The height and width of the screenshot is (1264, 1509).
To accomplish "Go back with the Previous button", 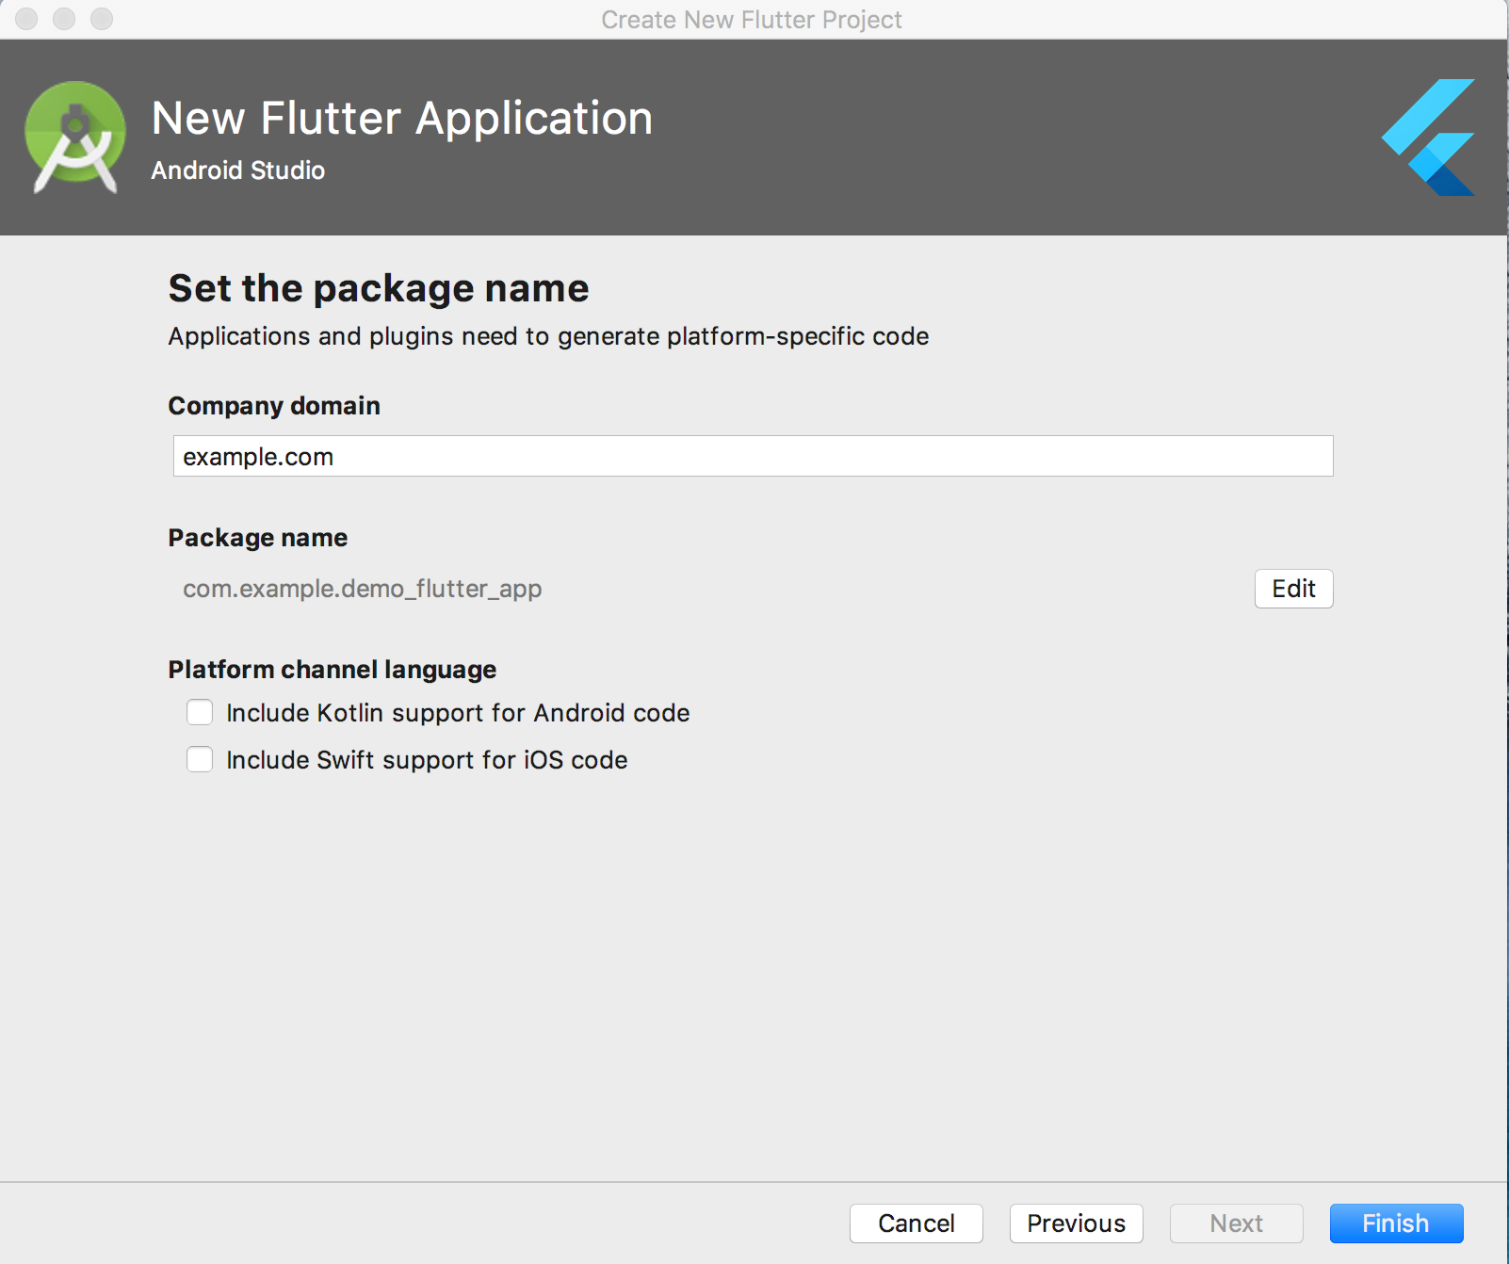I will click(x=1076, y=1223).
